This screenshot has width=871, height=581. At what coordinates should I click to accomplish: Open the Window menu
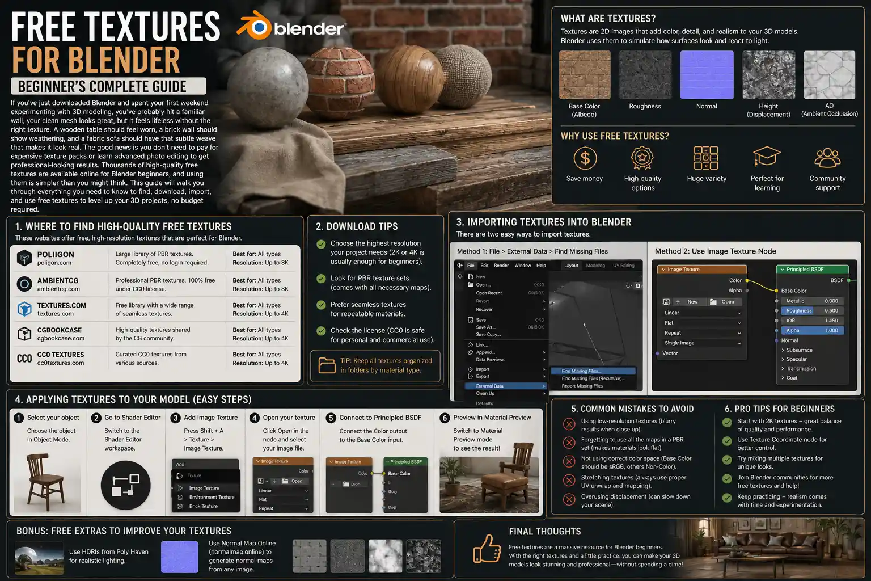pos(523,265)
